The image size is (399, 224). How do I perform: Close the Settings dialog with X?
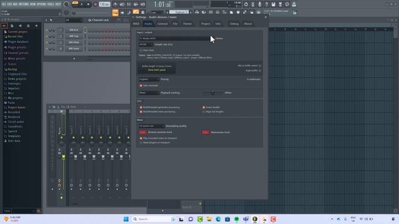click(266, 17)
